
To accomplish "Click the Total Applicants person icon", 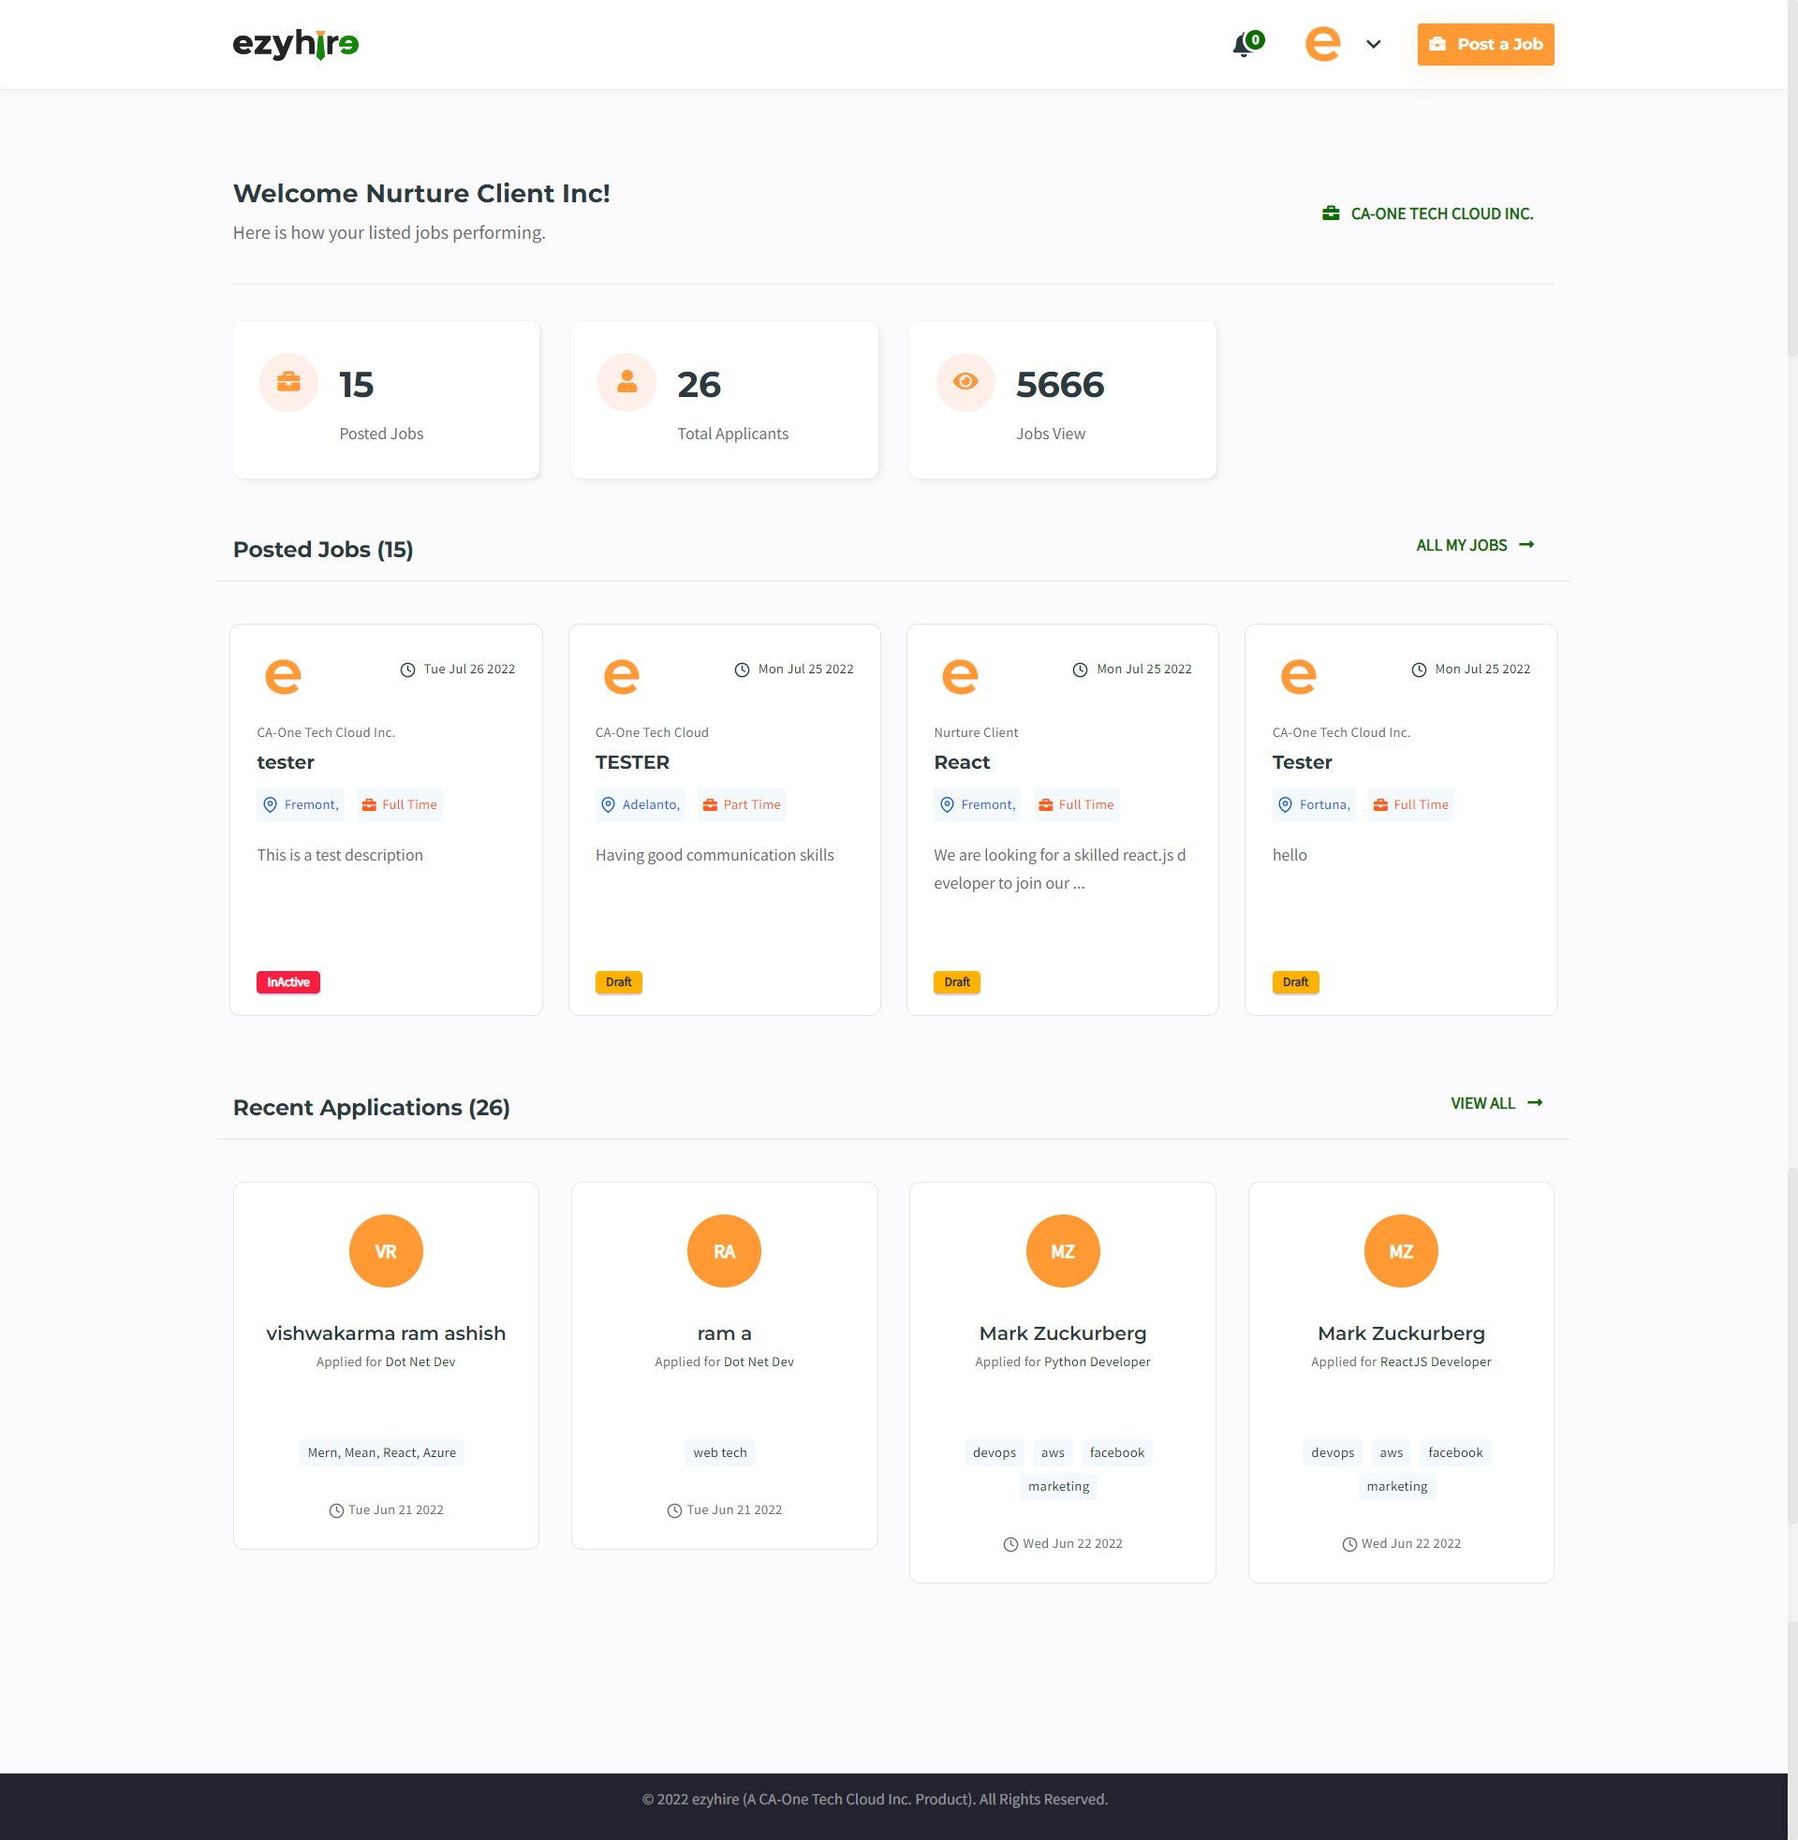I will click(626, 382).
